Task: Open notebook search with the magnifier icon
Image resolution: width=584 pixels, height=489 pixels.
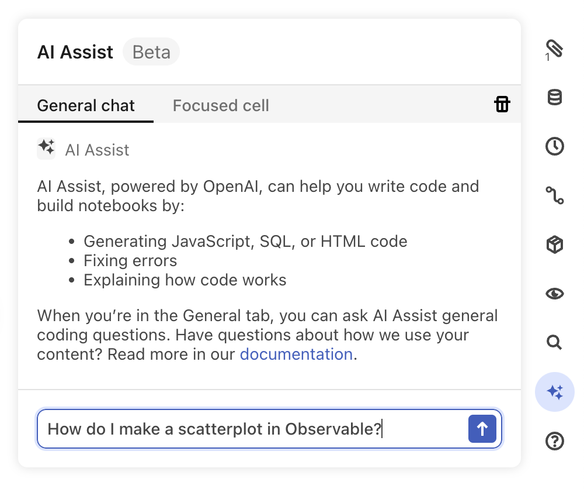Action: tap(554, 343)
